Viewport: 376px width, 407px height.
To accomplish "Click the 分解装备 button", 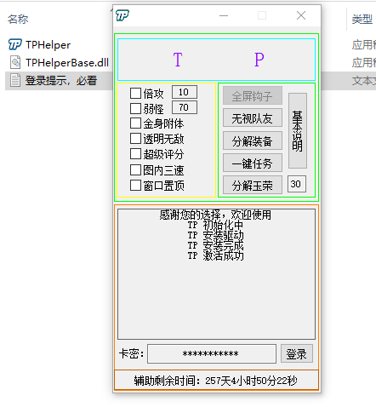I will click(253, 140).
